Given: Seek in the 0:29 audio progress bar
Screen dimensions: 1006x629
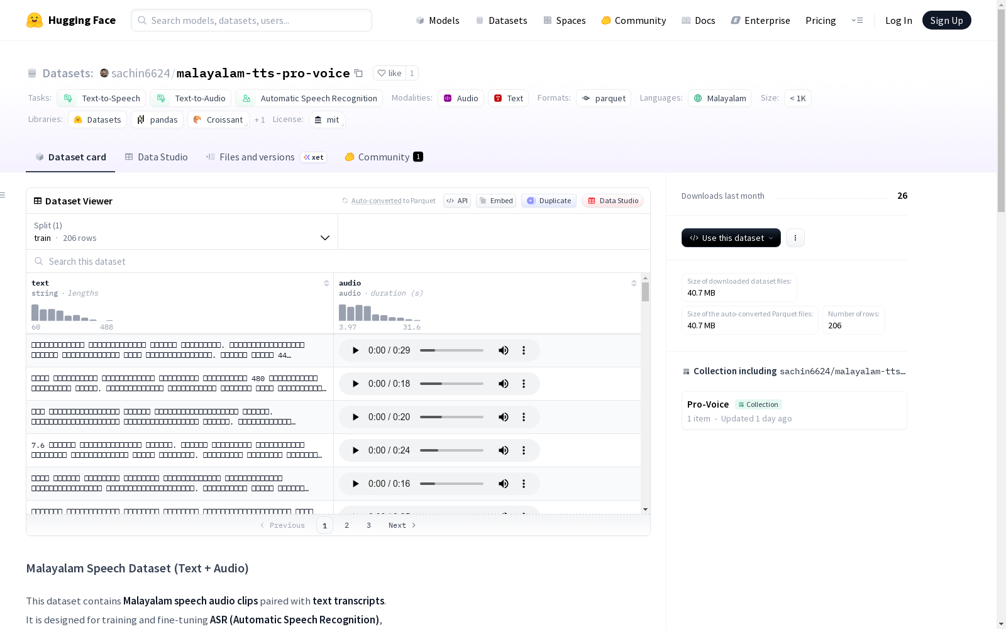Looking at the screenshot, I should (451, 350).
